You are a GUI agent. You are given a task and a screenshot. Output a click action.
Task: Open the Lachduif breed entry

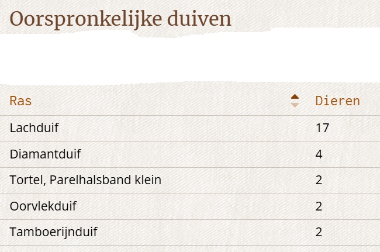(x=34, y=128)
